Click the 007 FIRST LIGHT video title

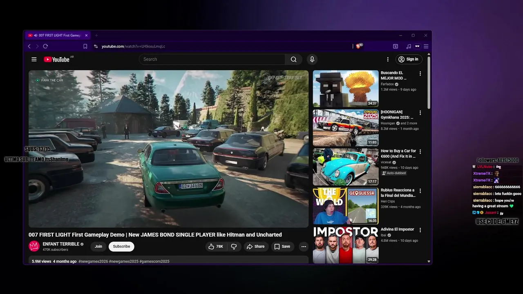point(155,235)
